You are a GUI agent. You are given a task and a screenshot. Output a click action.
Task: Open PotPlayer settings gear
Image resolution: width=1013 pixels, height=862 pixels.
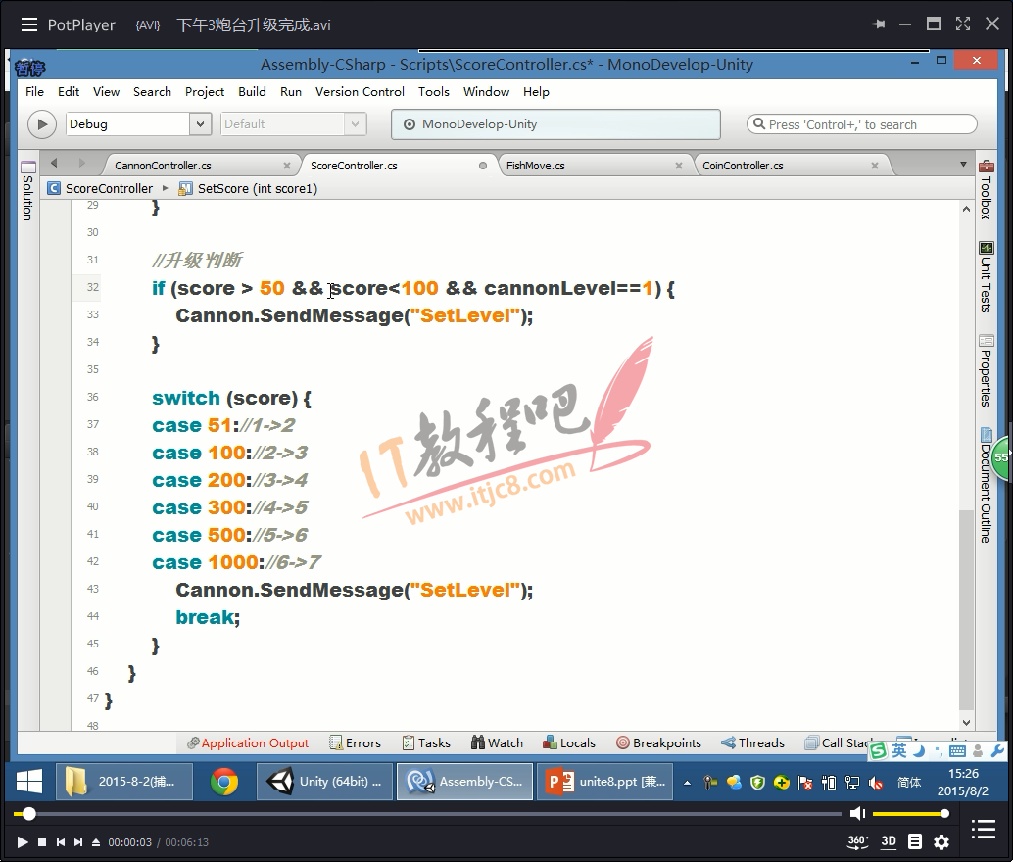[941, 841]
